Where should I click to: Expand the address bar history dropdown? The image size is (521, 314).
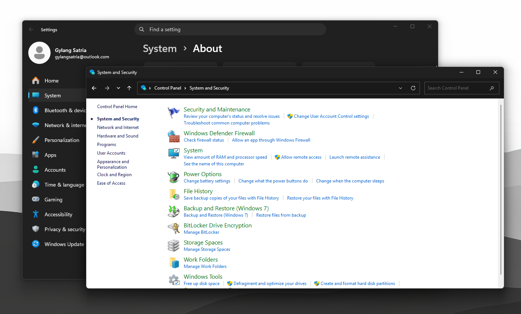click(401, 88)
